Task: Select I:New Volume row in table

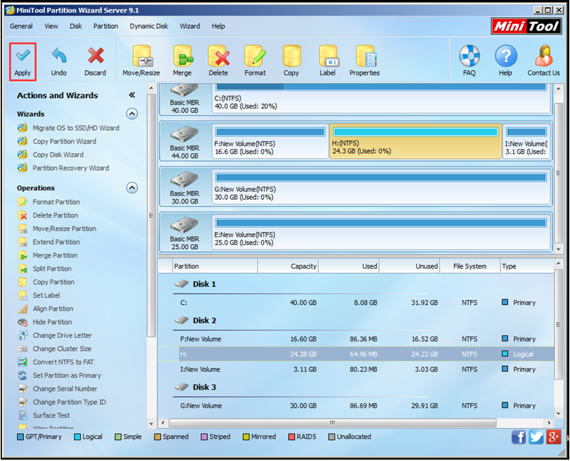Action: [x=357, y=369]
